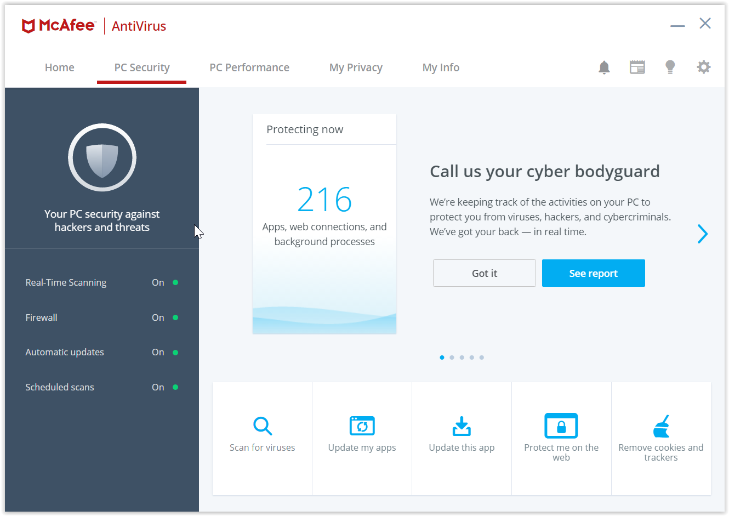Click the shield security status icon

point(102,157)
